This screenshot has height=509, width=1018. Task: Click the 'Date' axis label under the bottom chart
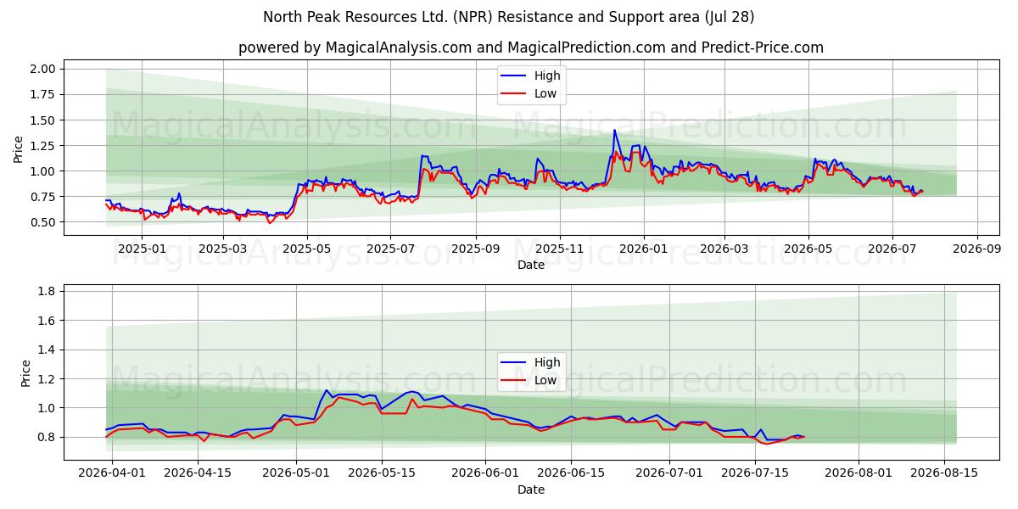531,489
